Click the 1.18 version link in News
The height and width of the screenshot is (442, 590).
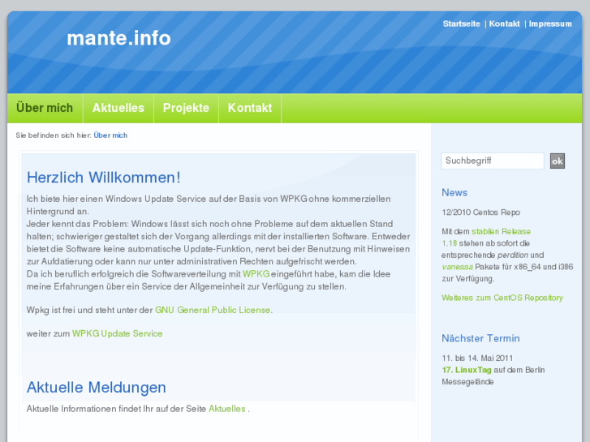(450, 243)
